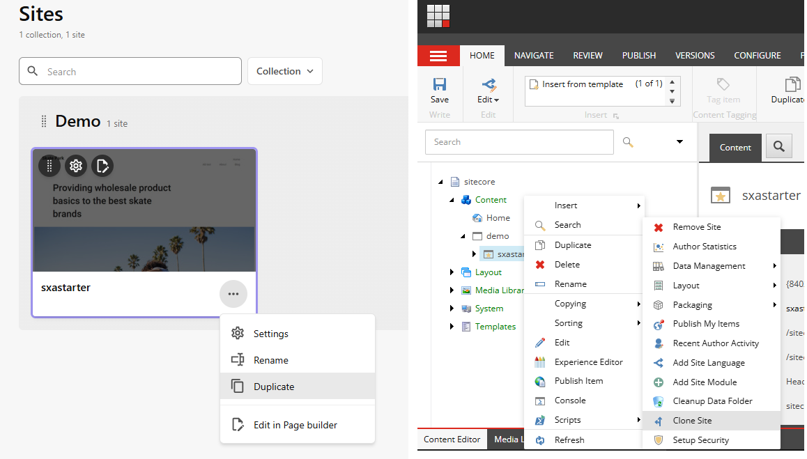Click the content search tab magnifier icon
Image resolution: width=807 pixels, height=459 pixels.
pyautogui.click(x=779, y=147)
